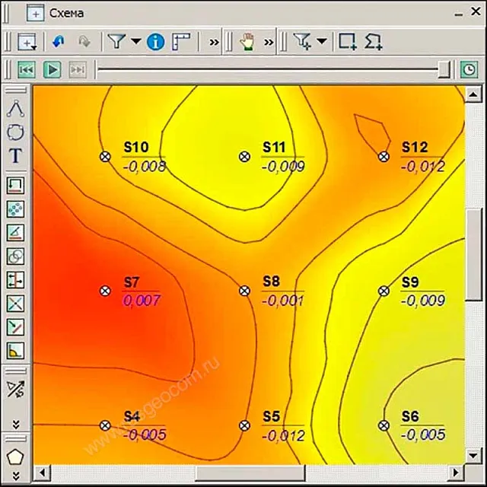Click the S7 point marker
Viewport: 487px width, 487px height.
pyautogui.click(x=105, y=291)
